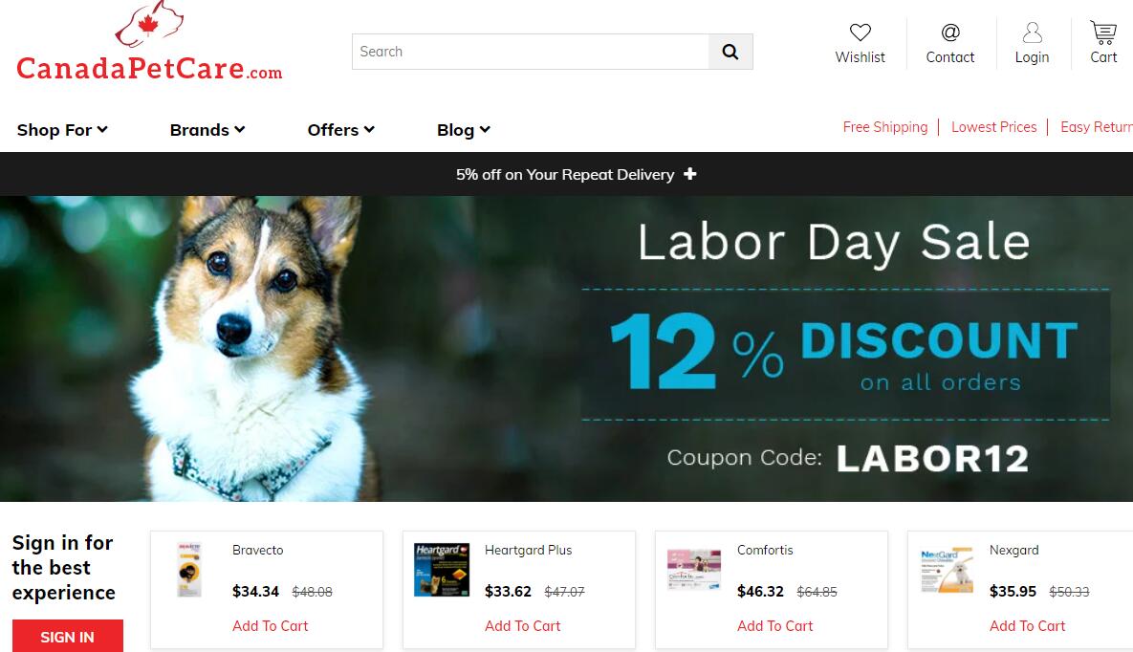Click the red SIGN IN button

[x=67, y=636]
